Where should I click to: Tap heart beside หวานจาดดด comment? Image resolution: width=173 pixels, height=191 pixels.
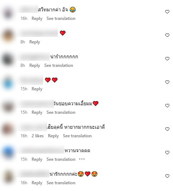167,153
